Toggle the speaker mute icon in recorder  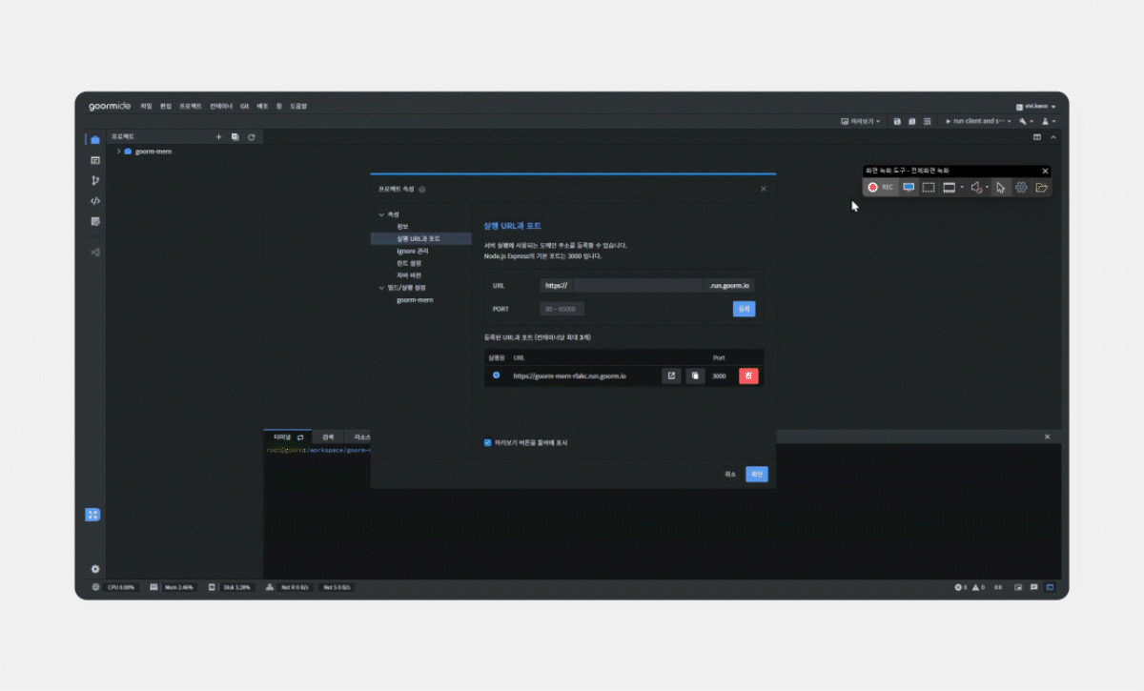pyautogui.click(x=976, y=187)
